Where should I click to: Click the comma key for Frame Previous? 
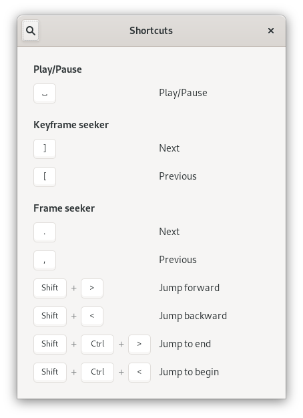click(x=45, y=260)
